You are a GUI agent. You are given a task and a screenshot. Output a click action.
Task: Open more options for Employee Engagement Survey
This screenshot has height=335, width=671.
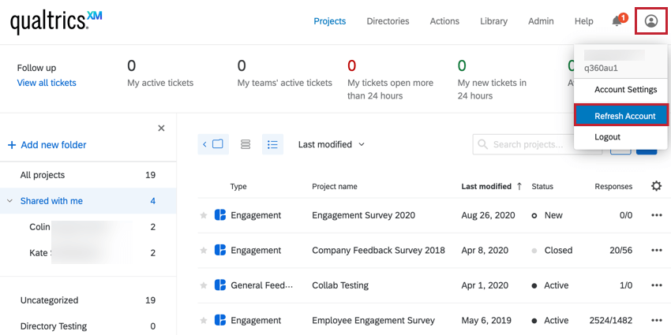(657, 321)
